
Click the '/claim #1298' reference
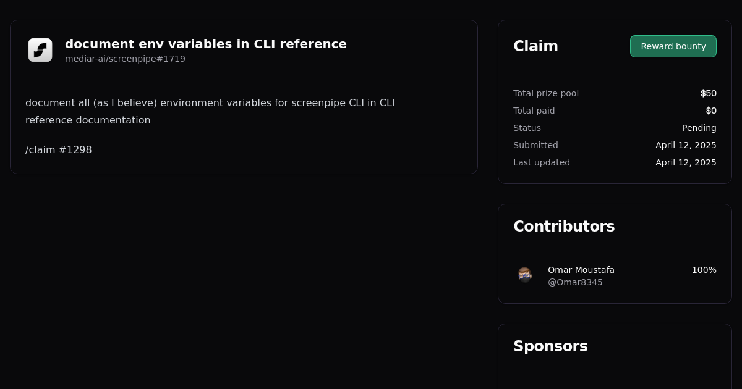point(58,149)
